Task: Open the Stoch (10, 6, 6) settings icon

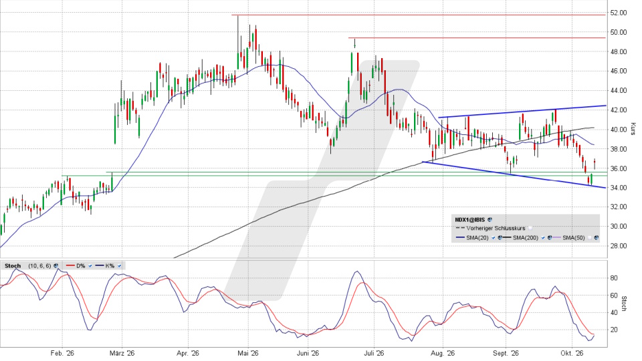Action: [56, 265]
